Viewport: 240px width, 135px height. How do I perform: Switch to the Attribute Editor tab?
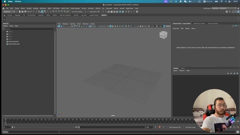click(x=213, y=23)
